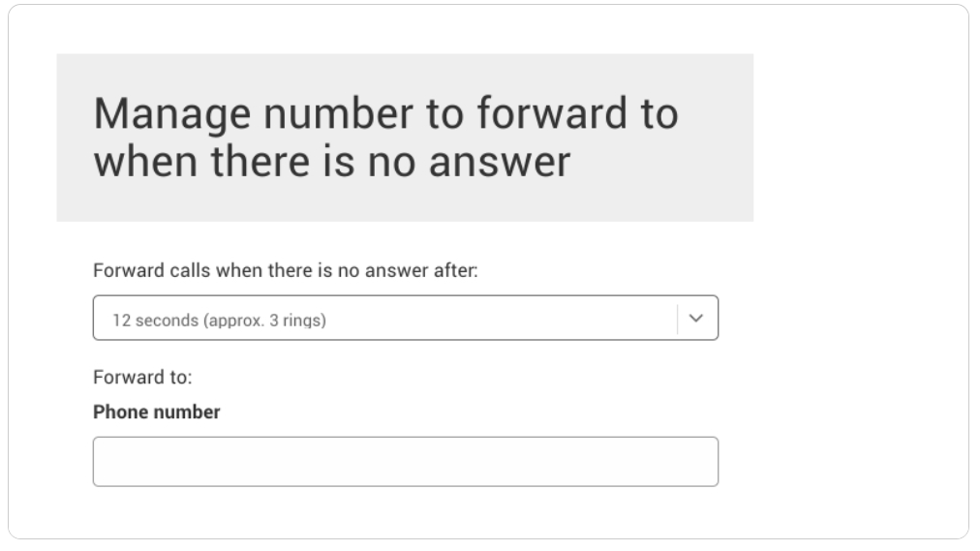Image resolution: width=980 pixels, height=551 pixels.
Task: Click the word 'forward' in the page heading
Action: 552,113
